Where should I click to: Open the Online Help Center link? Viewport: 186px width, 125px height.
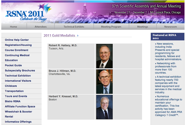click(17, 40)
